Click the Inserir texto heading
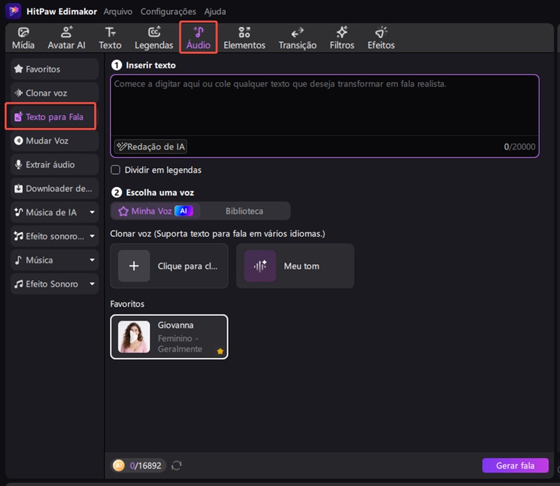The image size is (560, 486). pyautogui.click(x=150, y=65)
